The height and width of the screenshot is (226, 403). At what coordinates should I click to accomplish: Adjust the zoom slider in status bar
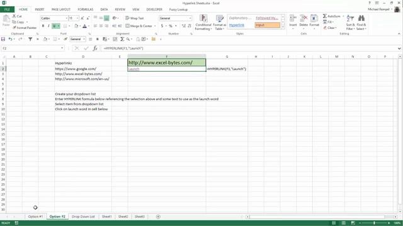(374, 223)
